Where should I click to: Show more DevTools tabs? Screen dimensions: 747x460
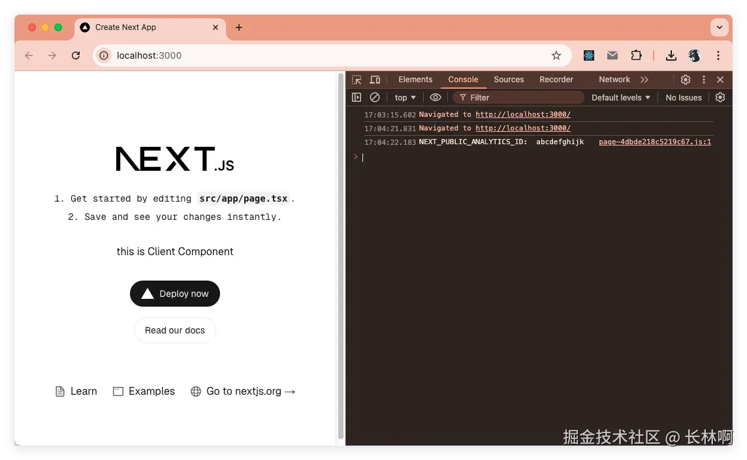(644, 80)
